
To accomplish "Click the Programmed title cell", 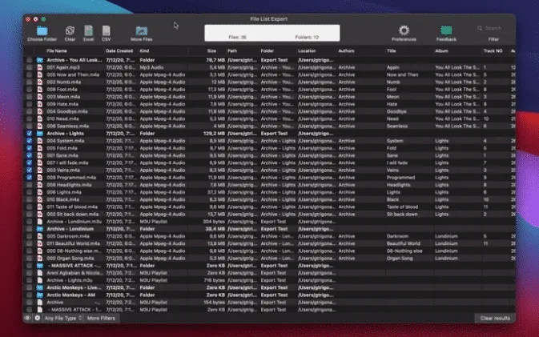I will pyautogui.click(x=400, y=178).
